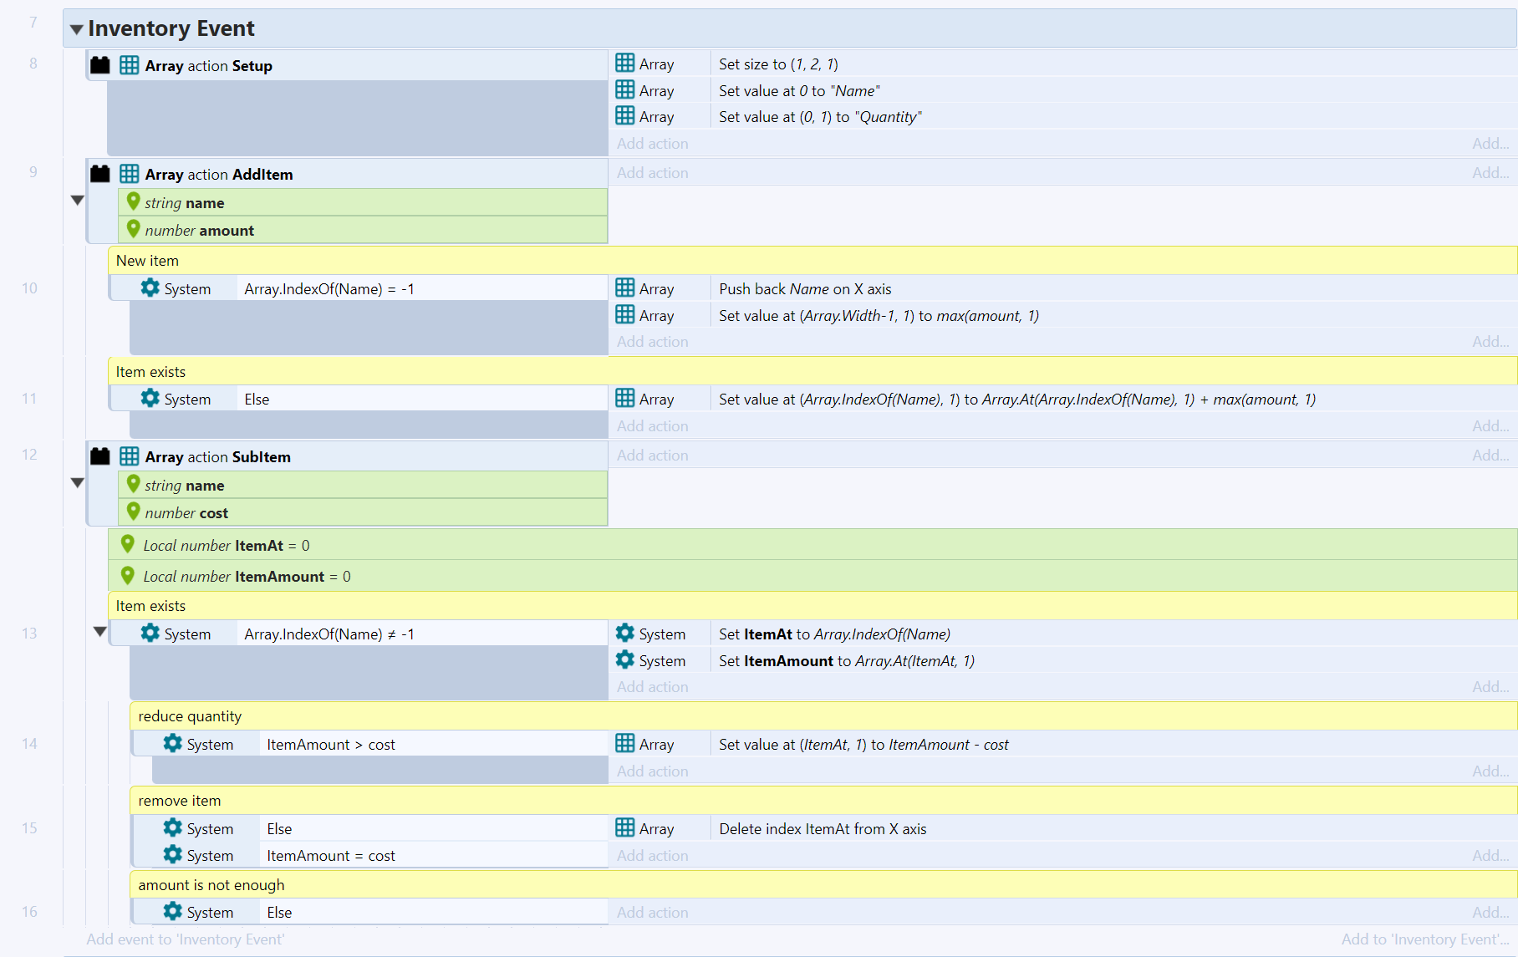Click Add event to 'Inventory Event' link
This screenshot has height=957, width=1518.
(x=186, y=939)
